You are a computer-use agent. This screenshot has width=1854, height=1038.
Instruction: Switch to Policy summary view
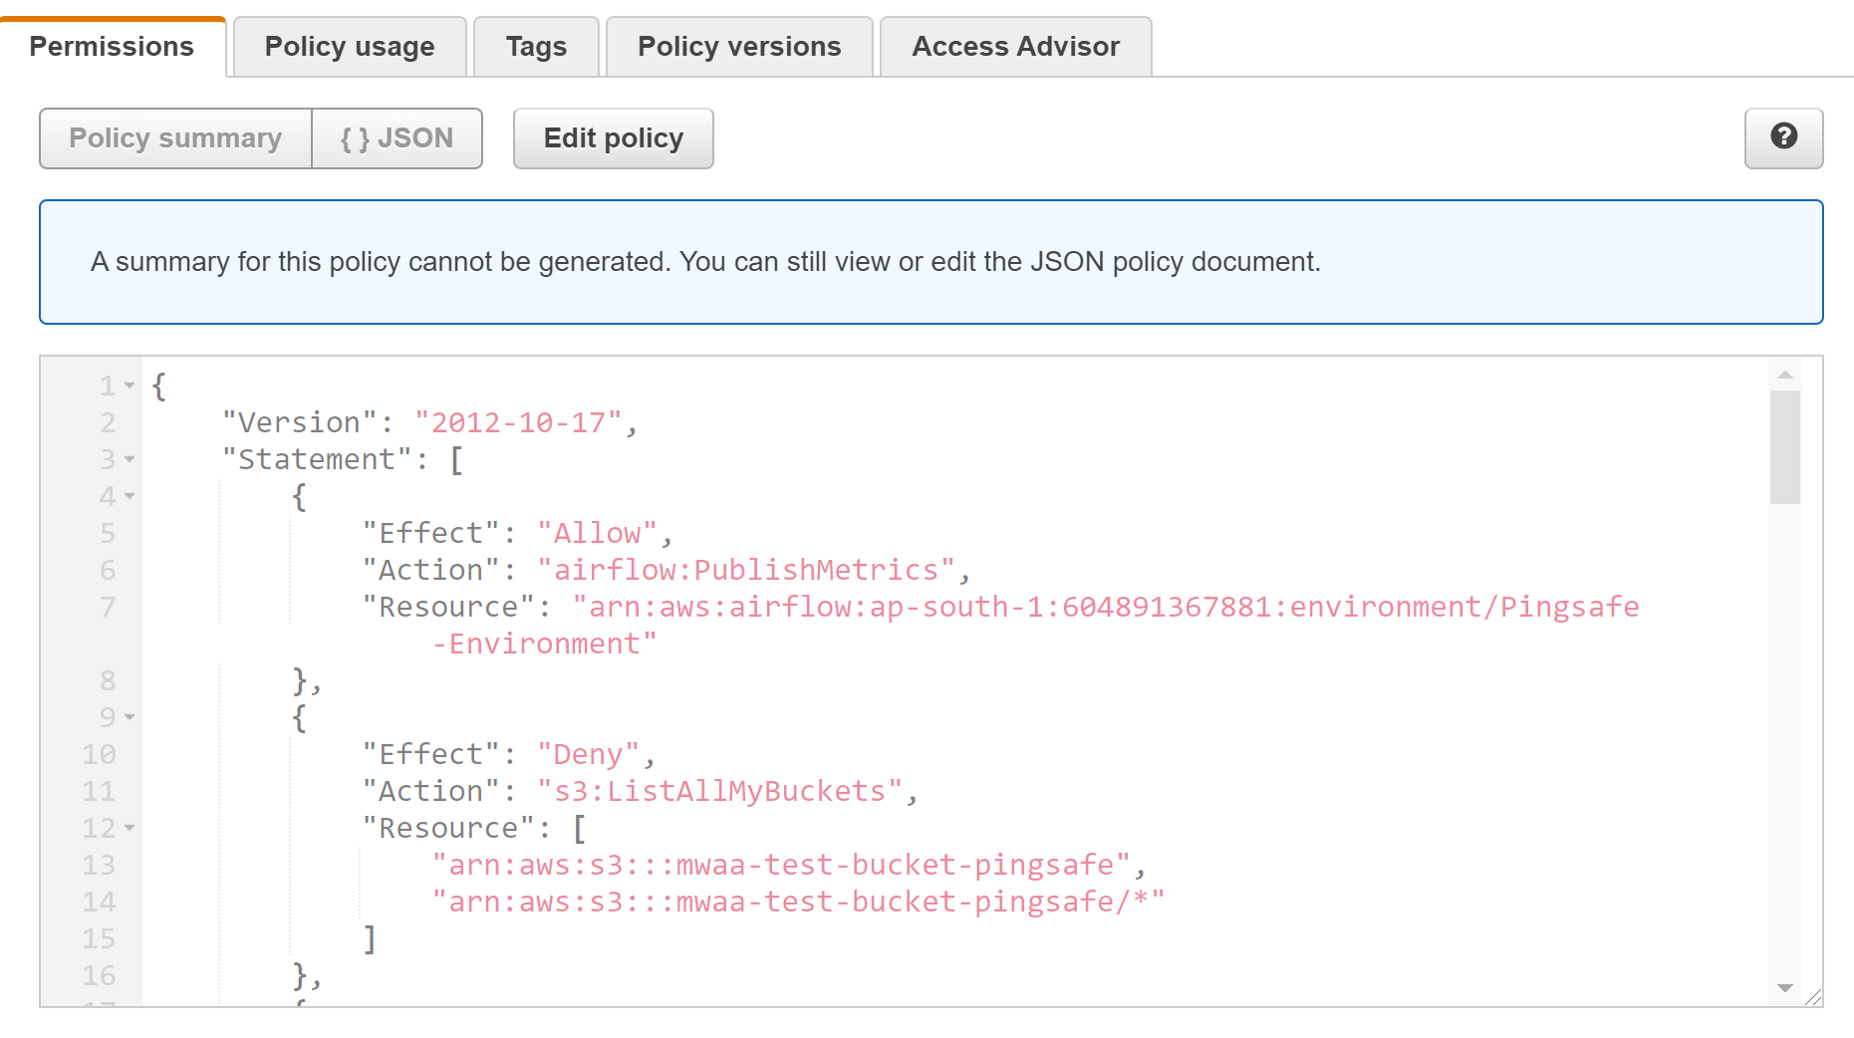(175, 138)
